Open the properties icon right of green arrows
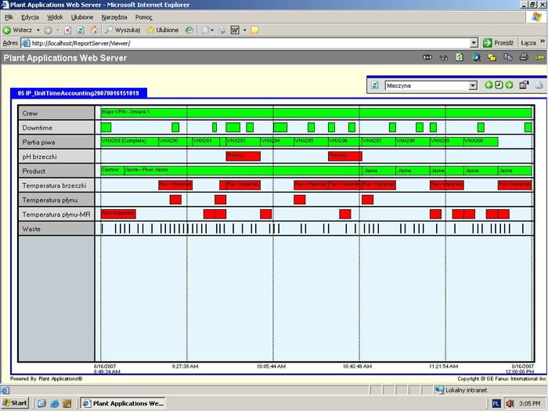The height and width of the screenshot is (411, 548). click(524, 85)
